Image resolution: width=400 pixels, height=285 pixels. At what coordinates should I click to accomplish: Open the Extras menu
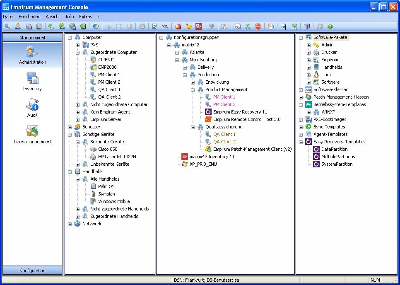tap(85, 17)
